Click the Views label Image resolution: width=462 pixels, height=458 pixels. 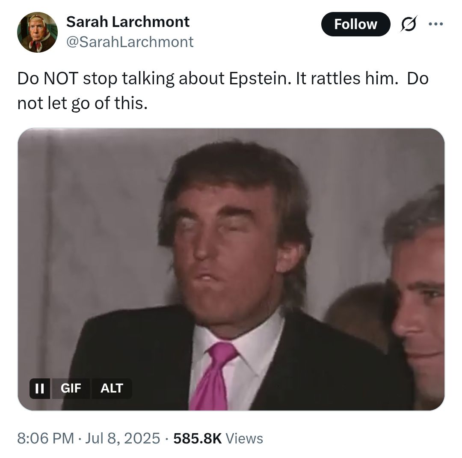244,438
